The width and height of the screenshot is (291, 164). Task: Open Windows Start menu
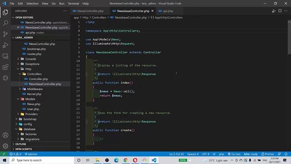(x=5, y=160)
